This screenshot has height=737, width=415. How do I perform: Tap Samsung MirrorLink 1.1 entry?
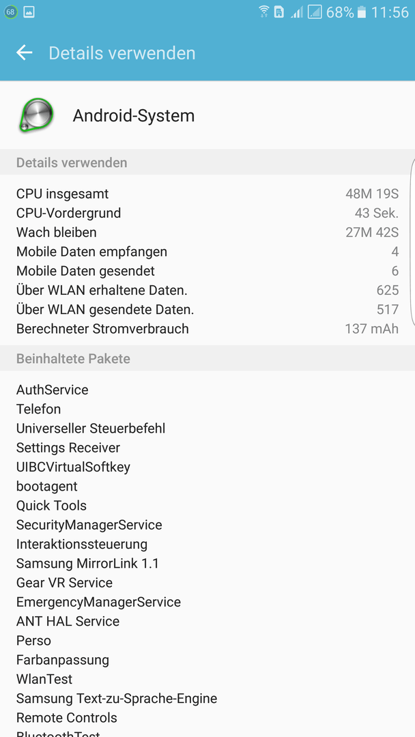[x=87, y=563]
